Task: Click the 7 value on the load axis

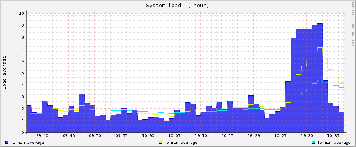Action: pyautogui.click(x=23, y=49)
